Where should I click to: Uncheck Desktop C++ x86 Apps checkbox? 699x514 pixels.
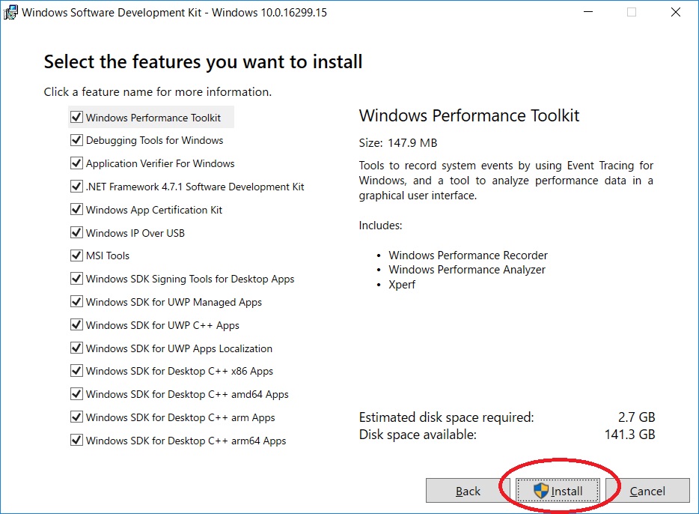tap(76, 371)
